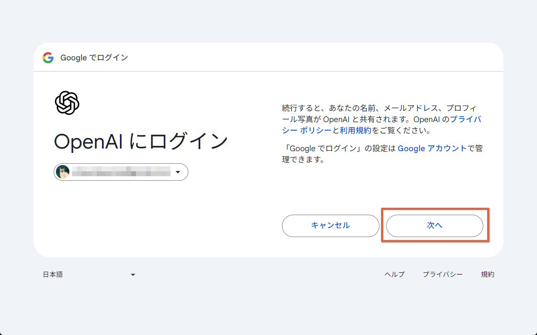Viewport: 537px width, 335px height.
Task: Open the 規約 footer link
Action: click(x=488, y=275)
